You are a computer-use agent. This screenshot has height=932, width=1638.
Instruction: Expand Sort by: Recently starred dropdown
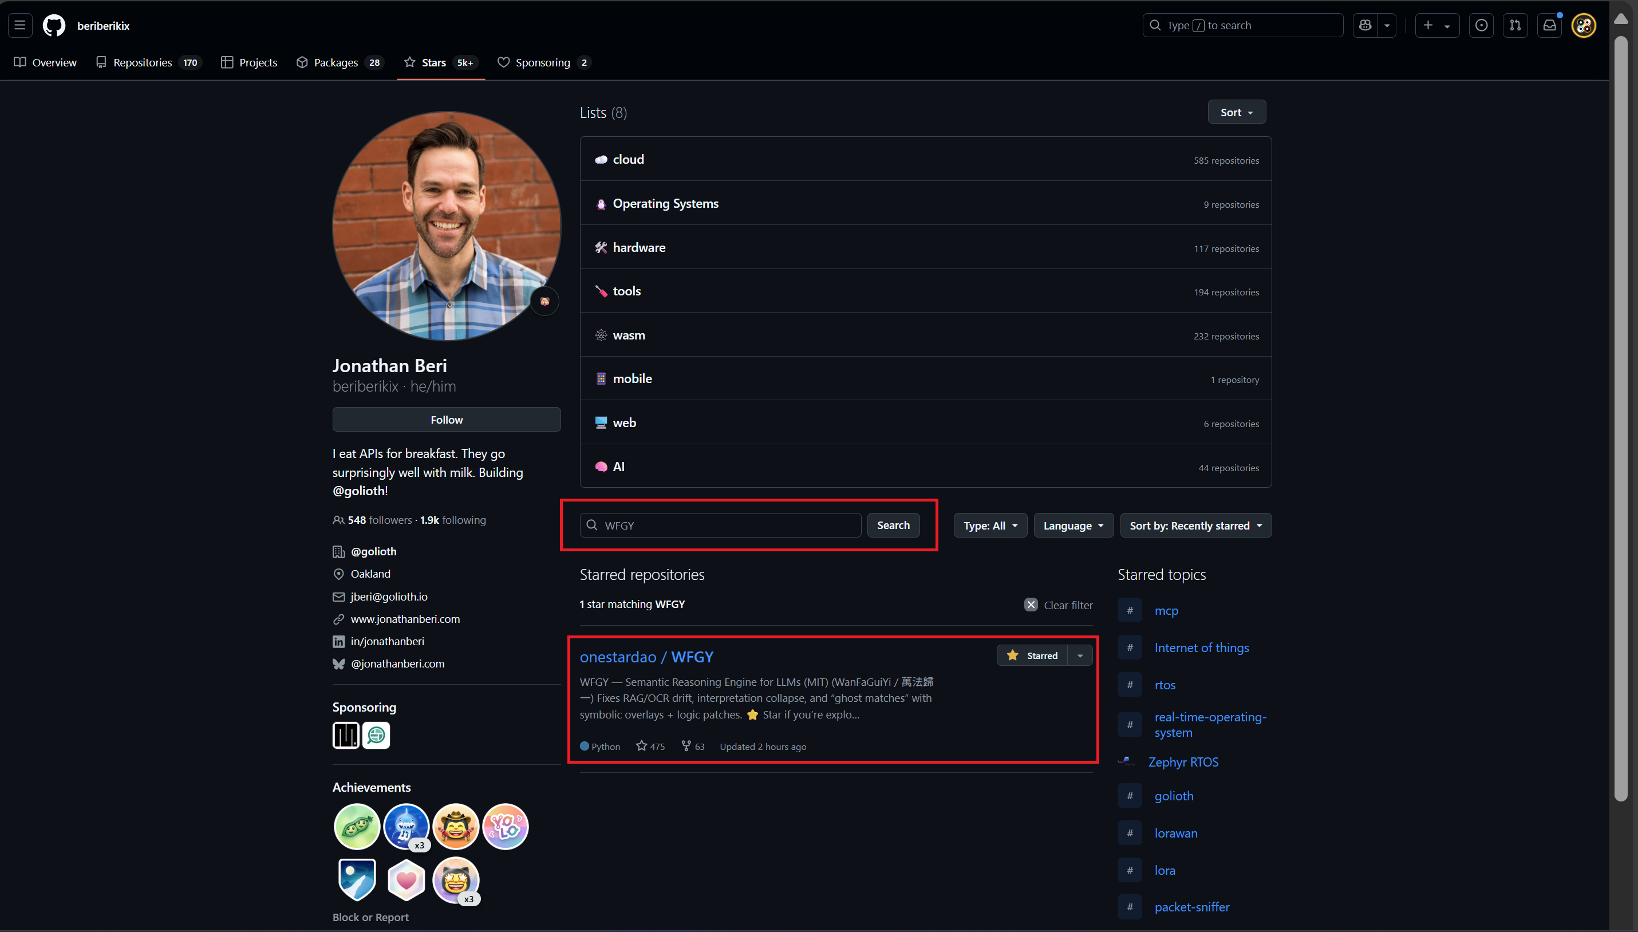1195,526
